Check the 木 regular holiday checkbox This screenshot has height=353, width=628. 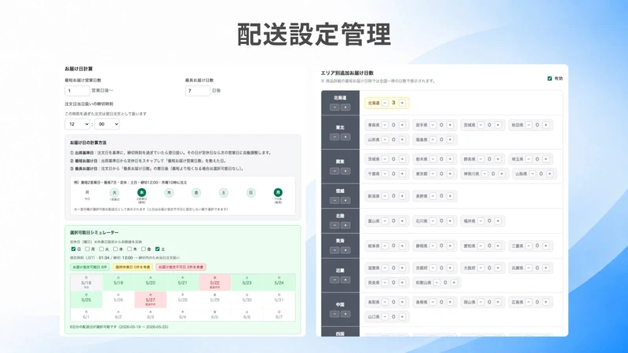point(130,249)
